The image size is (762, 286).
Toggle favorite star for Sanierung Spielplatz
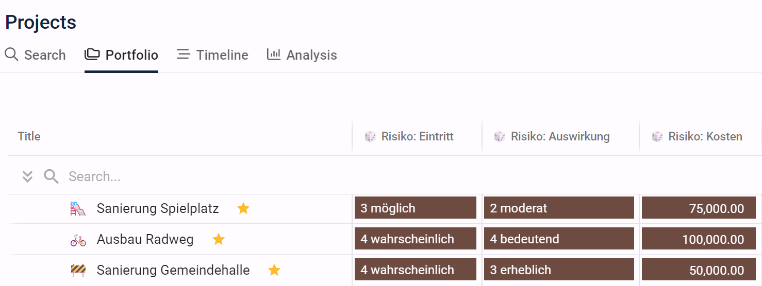coord(243,208)
